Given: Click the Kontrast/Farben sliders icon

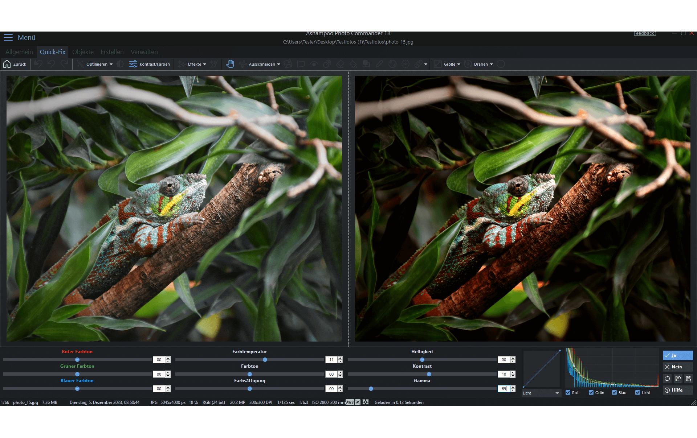Looking at the screenshot, I should click(133, 64).
